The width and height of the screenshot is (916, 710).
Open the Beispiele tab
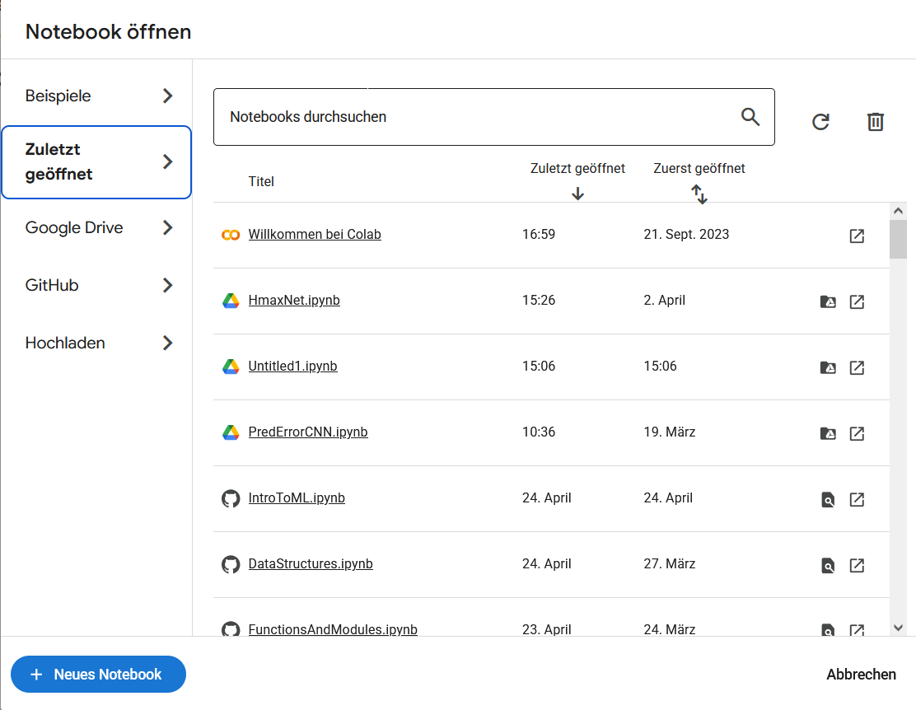point(96,96)
